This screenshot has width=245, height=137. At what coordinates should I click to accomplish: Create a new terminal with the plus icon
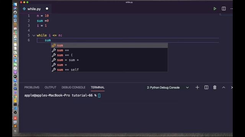click(x=197, y=88)
